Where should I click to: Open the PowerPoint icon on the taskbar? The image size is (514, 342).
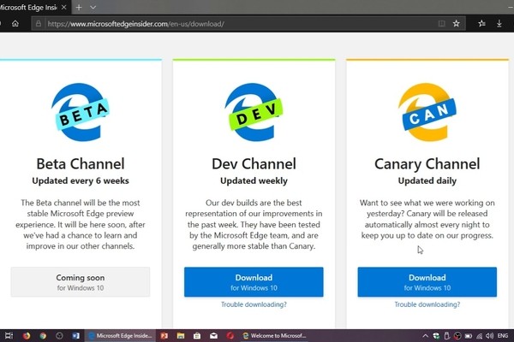pos(164,336)
